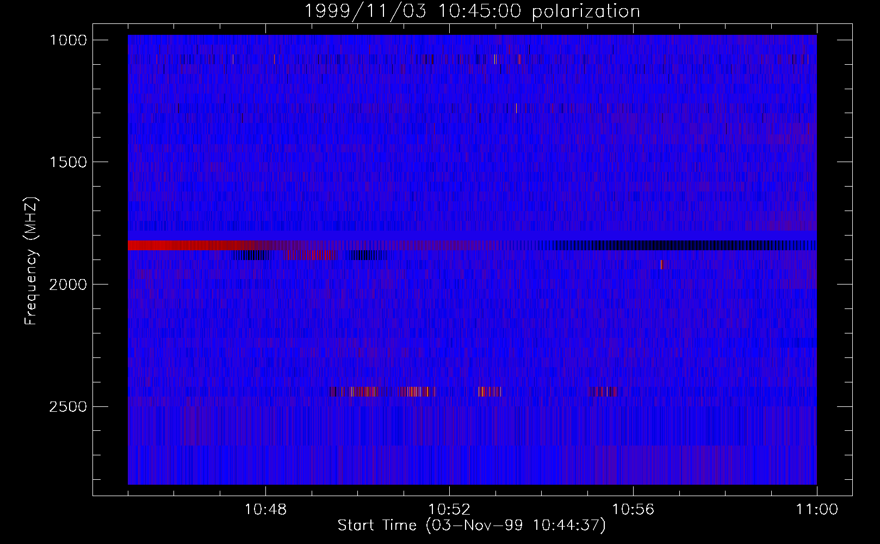Click the 2500 frequency tick label

point(68,407)
